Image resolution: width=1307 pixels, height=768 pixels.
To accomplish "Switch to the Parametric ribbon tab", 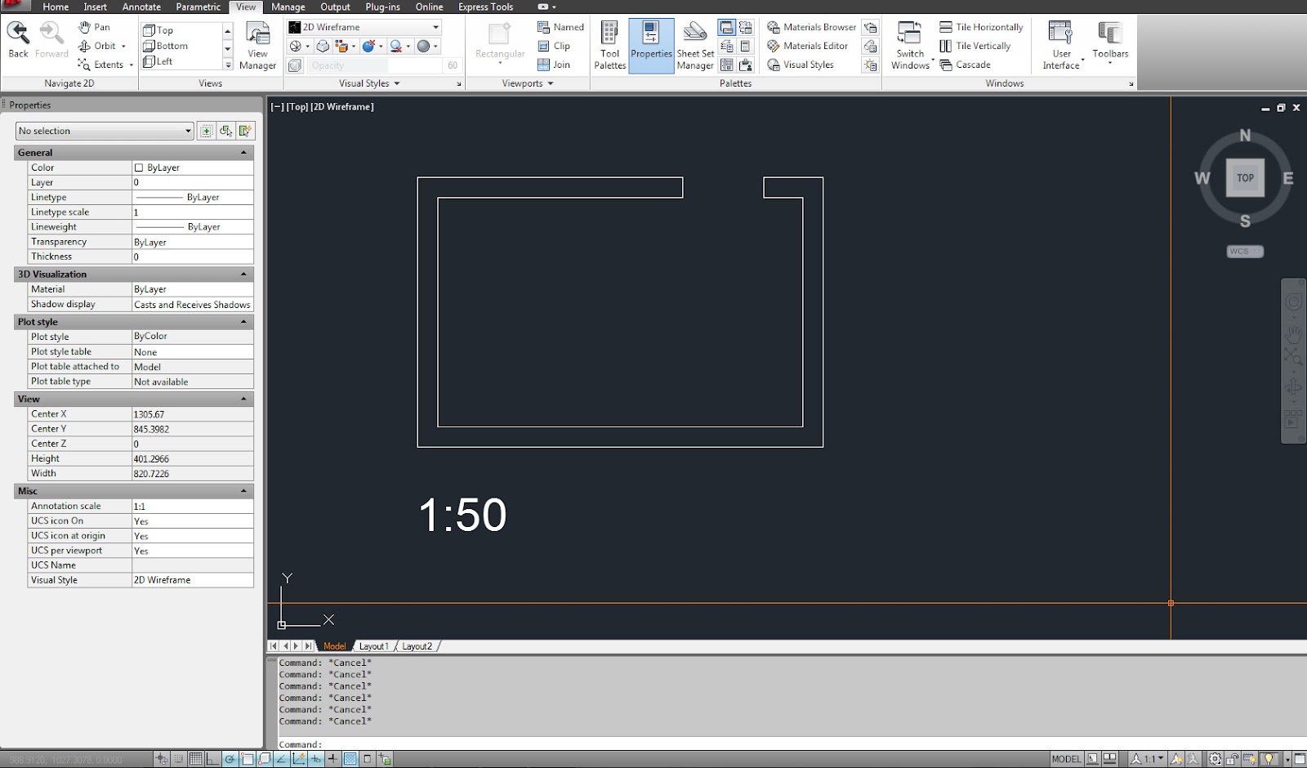I will (198, 7).
